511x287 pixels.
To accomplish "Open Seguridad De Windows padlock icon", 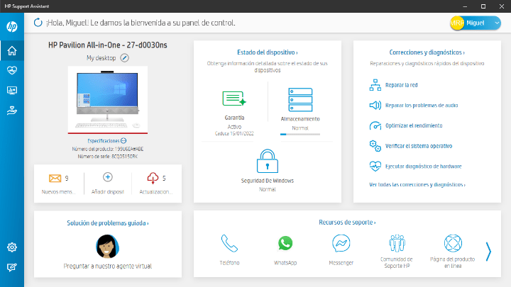I will tap(268, 161).
